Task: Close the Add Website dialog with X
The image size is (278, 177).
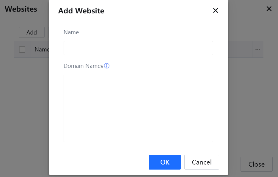Action: (x=216, y=11)
